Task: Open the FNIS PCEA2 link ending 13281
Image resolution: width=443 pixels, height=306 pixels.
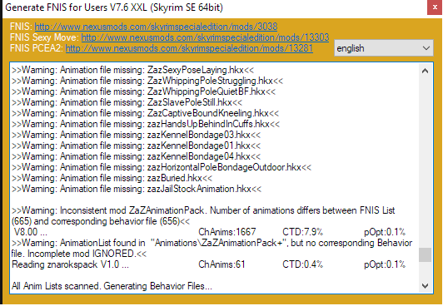Action: coord(189,48)
